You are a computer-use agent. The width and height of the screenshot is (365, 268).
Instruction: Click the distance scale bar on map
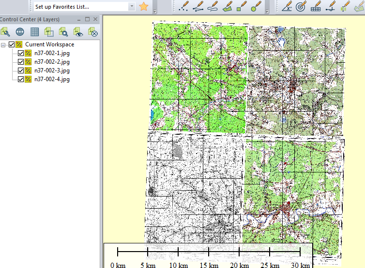(208, 252)
